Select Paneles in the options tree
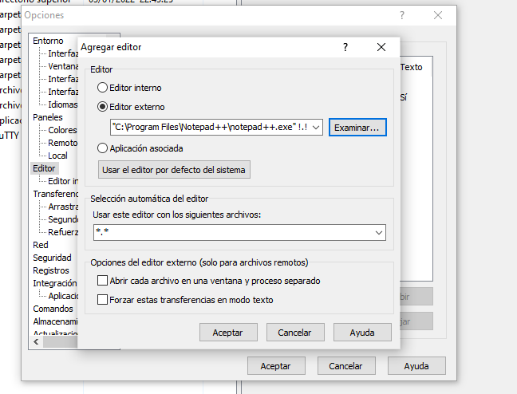 (x=47, y=117)
